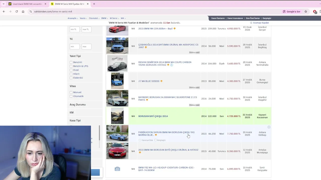Expand Kasa Tipi filter section
Screen dimensions: 321x180
tap(75, 120)
